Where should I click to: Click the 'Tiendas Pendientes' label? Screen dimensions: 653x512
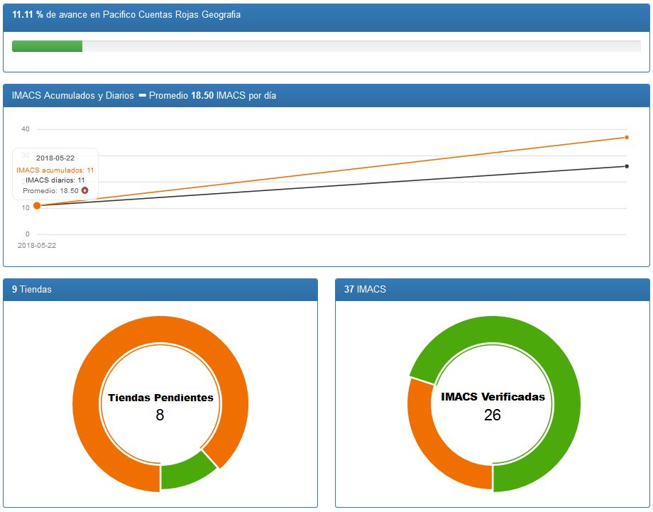(160, 398)
